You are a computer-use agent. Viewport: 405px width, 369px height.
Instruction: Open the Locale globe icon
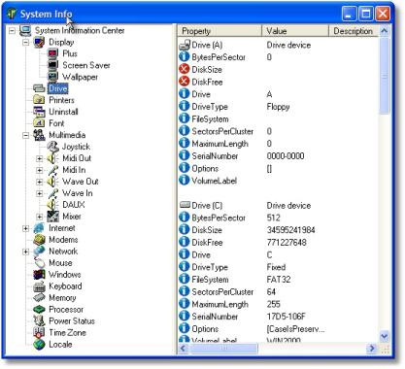pyautogui.click(x=39, y=345)
